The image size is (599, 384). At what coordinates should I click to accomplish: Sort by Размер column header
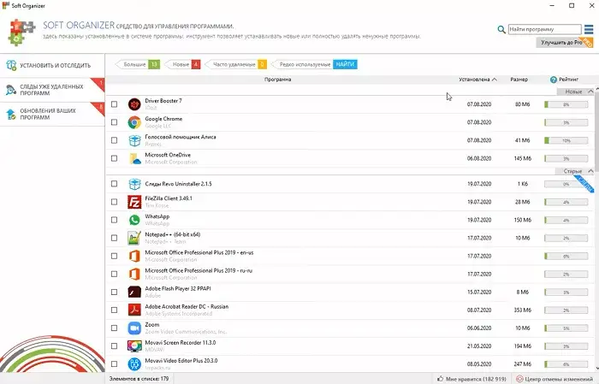(x=519, y=80)
